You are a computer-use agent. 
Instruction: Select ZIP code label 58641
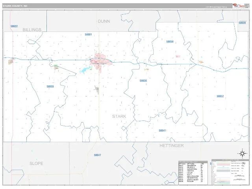162,130
